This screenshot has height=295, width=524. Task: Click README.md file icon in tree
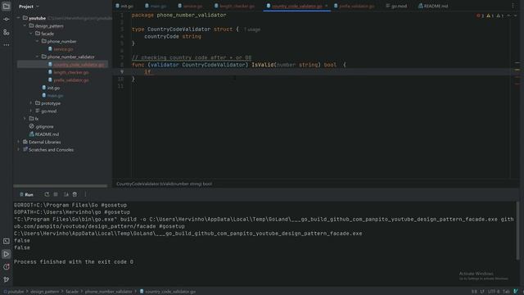coord(31,134)
